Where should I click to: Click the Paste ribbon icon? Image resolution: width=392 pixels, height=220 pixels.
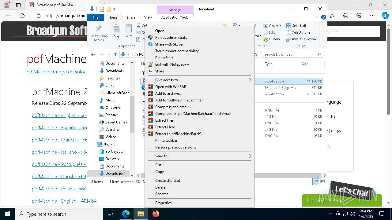128,31
